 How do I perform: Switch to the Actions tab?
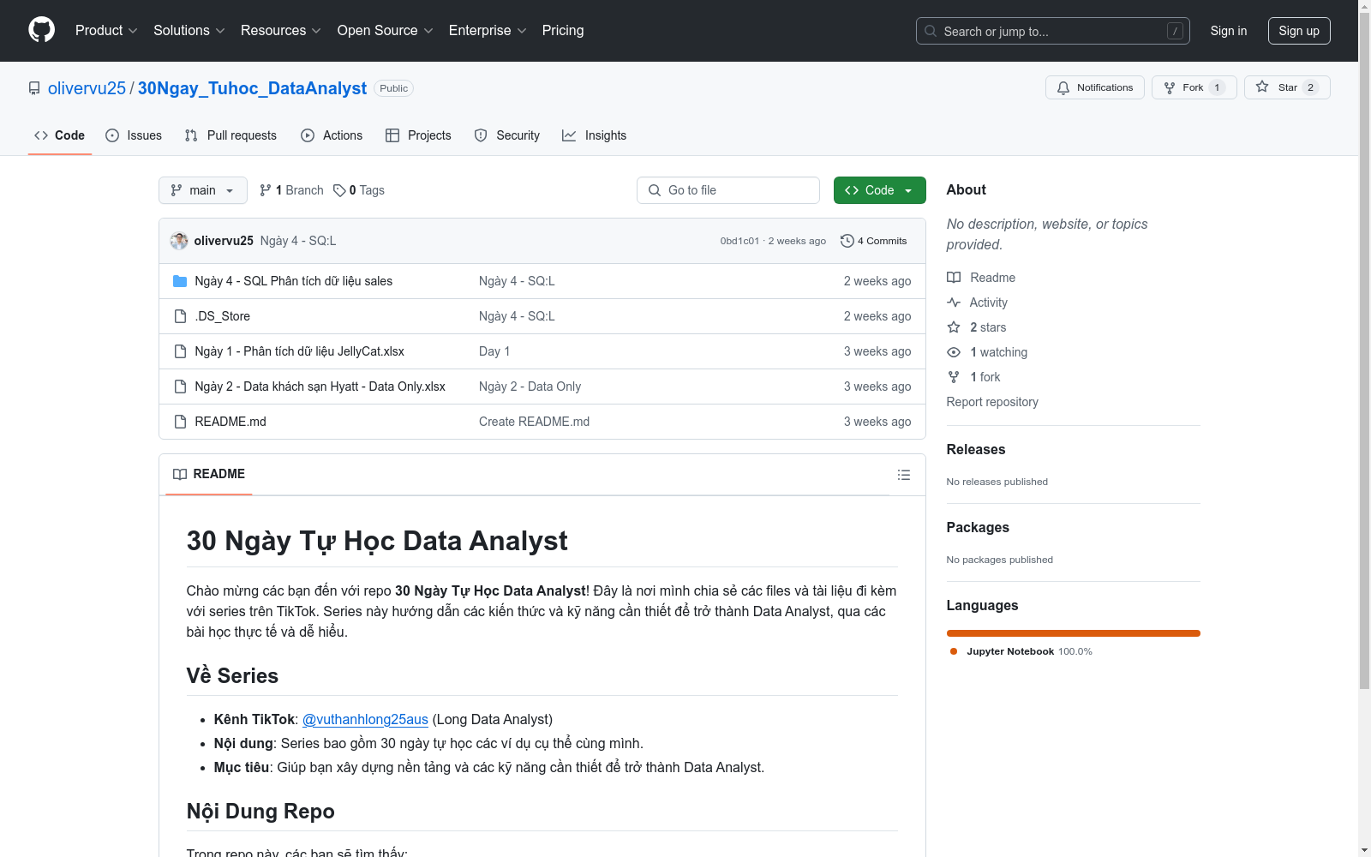pos(332,135)
